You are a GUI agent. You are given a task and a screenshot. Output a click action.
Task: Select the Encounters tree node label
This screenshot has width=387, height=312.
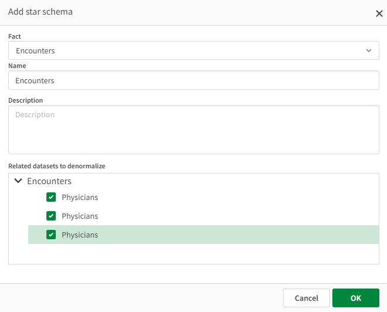[49, 181]
